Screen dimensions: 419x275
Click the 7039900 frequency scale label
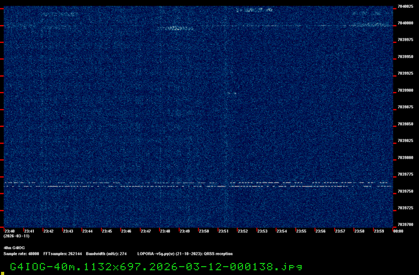point(405,90)
